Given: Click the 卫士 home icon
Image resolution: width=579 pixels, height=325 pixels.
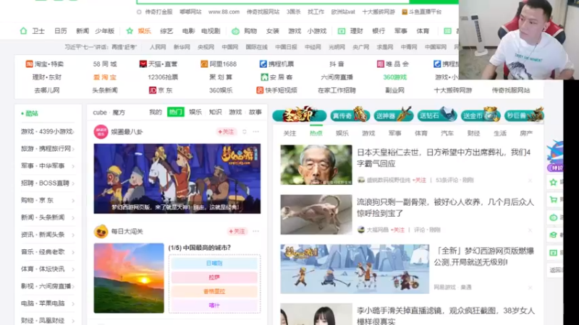Looking at the screenshot, I should (23, 31).
